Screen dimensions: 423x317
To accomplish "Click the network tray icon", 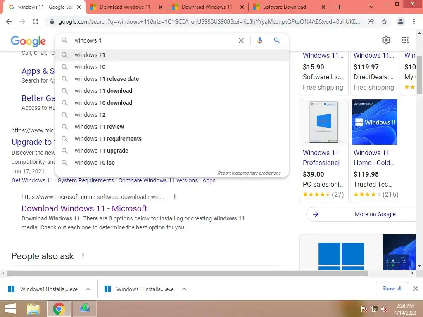I will (374, 309).
